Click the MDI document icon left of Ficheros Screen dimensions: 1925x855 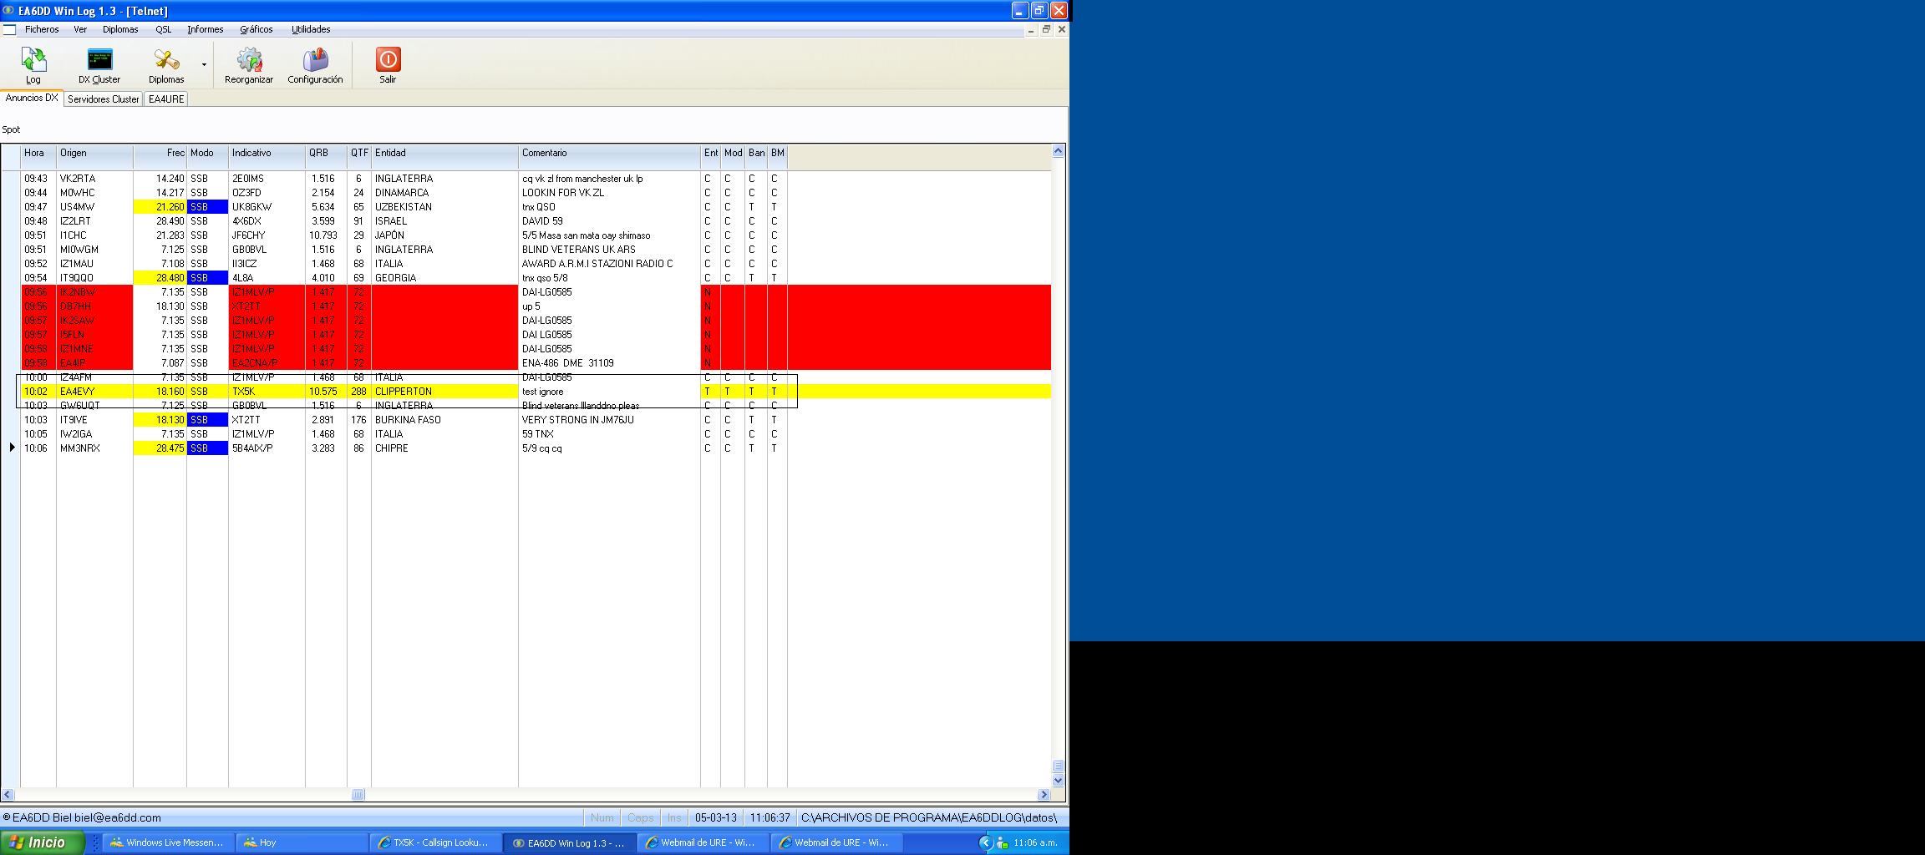tap(9, 29)
